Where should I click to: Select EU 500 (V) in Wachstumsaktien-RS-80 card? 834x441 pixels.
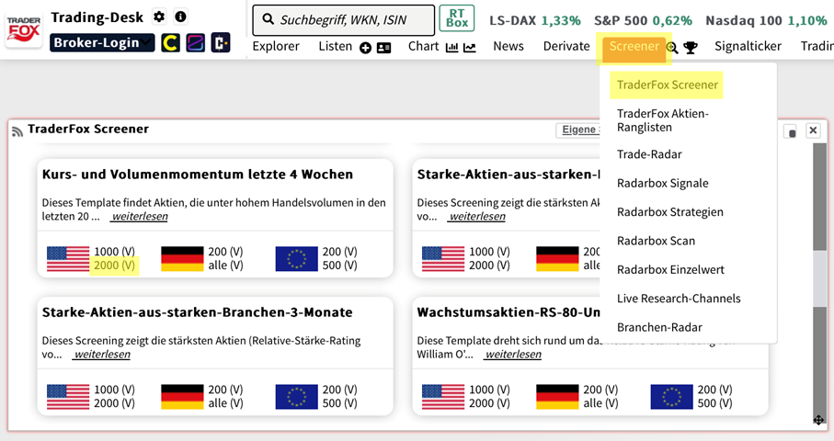coord(714,403)
